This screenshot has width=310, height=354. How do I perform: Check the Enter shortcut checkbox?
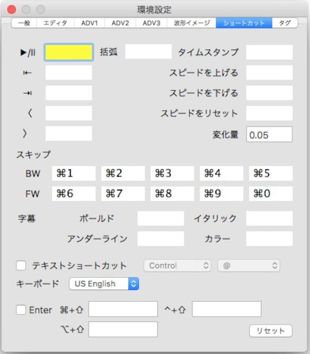[x=21, y=310]
